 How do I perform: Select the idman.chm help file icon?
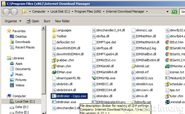pos(54,66)
